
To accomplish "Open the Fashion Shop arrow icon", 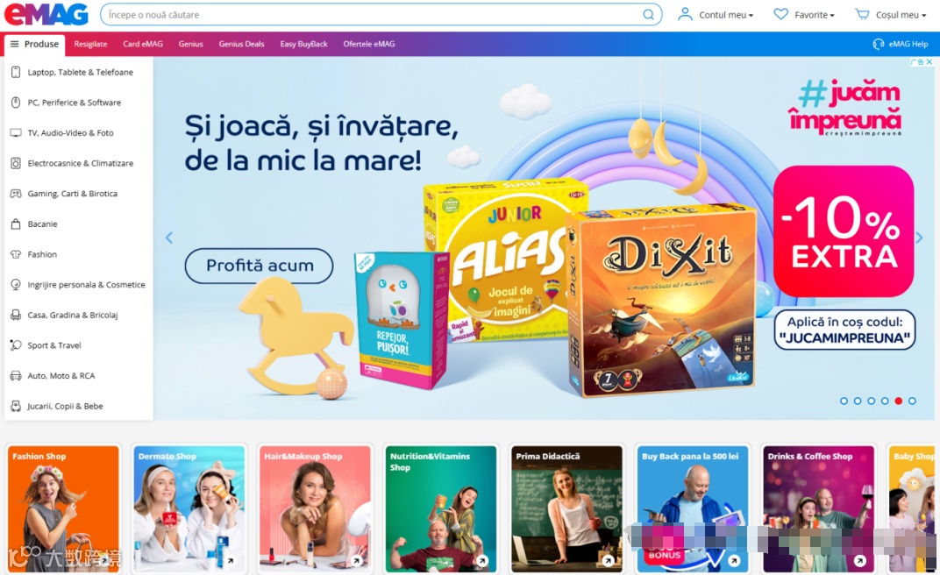I will pos(105,561).
